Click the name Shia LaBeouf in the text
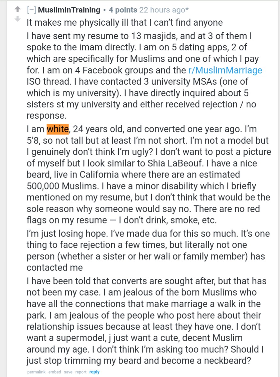280x377 pixels. point(175,163)
